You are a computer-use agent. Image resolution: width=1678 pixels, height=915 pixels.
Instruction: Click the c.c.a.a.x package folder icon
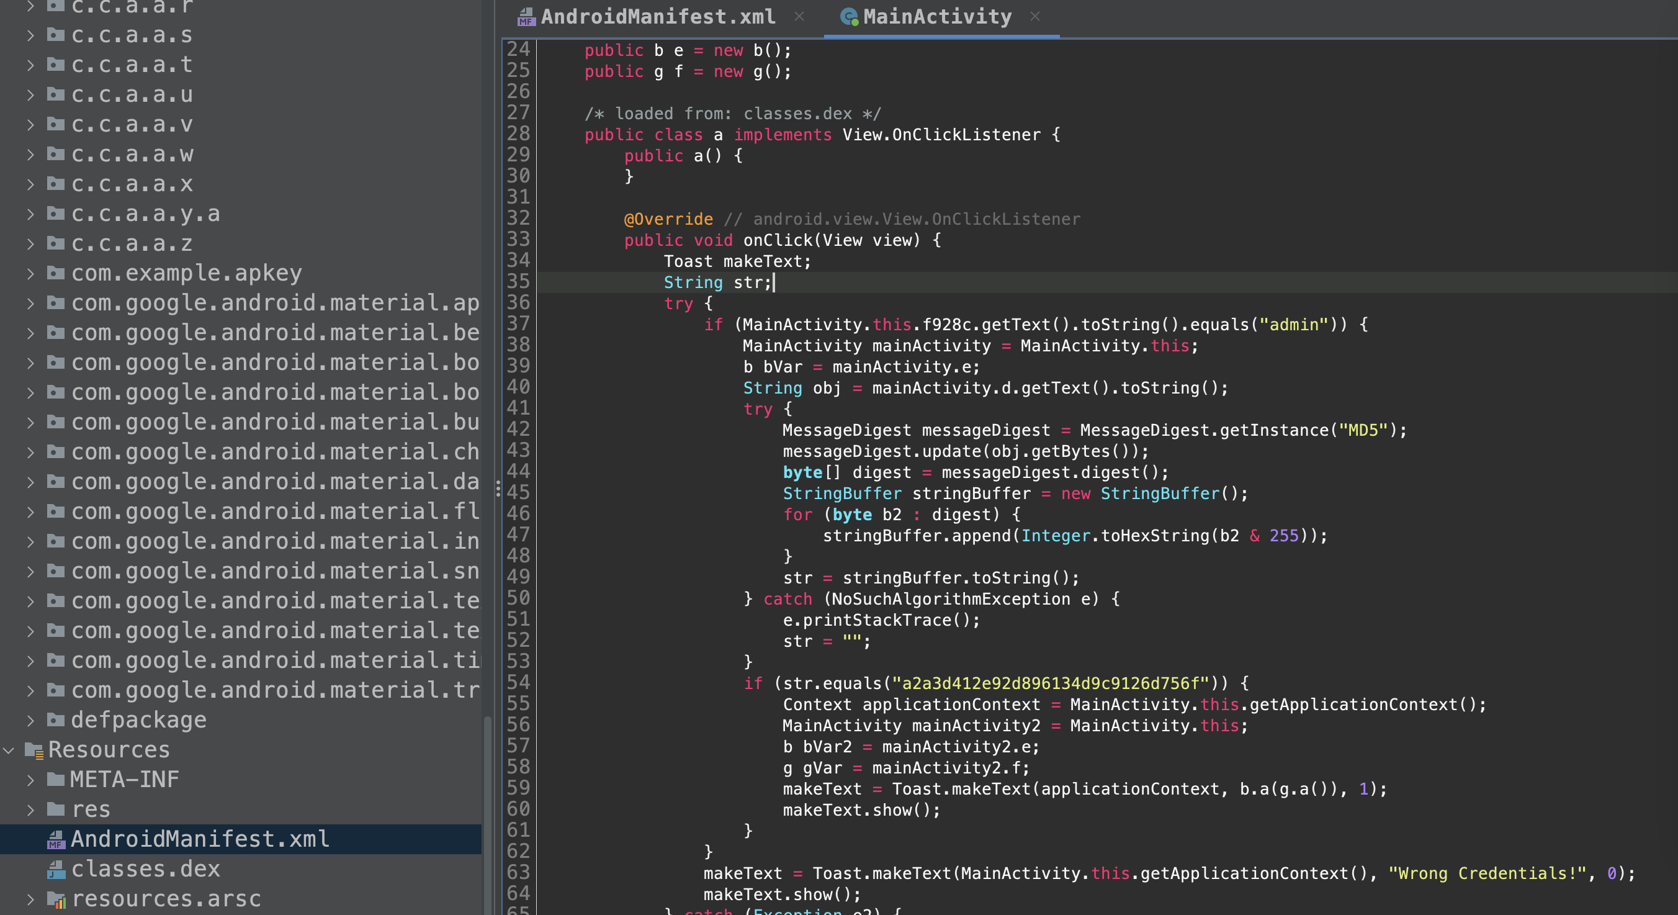(x=56, y=184)
